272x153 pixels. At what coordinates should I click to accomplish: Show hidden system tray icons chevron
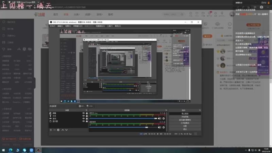(246, 150)
